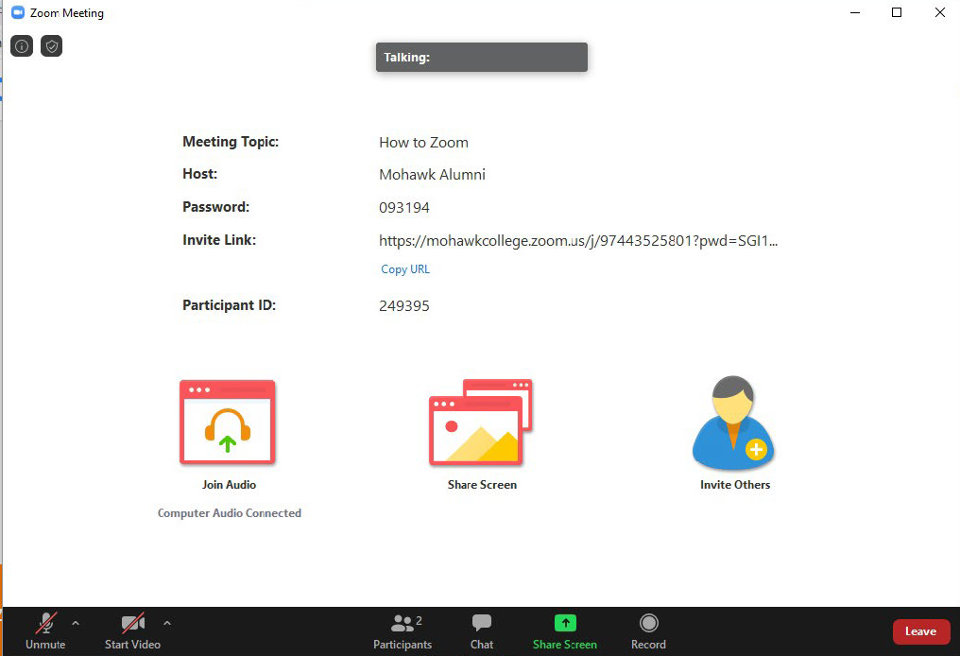Start Video with the camera button
Screen dimensions: 960x656
132,631
